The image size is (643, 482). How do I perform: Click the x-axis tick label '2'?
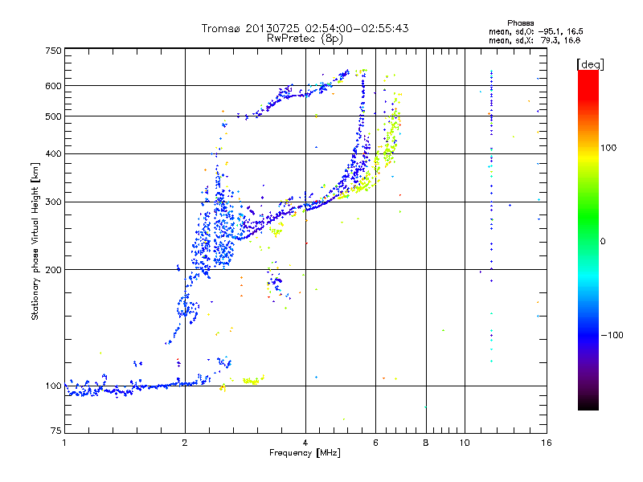(x=185, y=443)
